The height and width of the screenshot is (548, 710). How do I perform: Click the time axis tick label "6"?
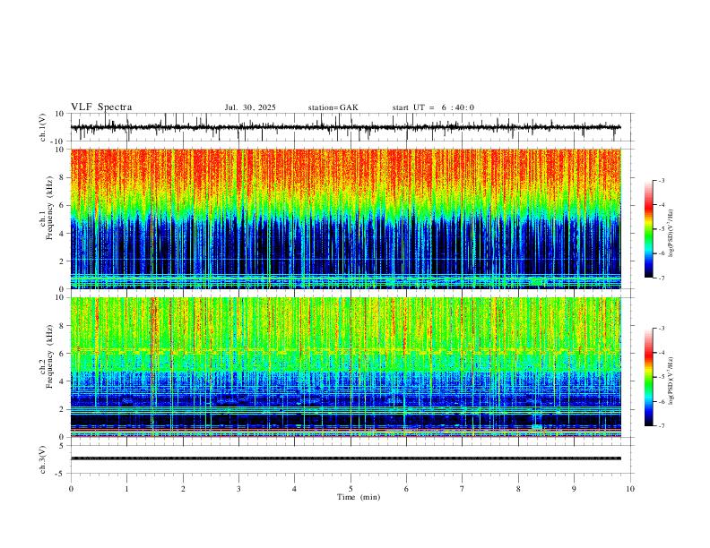(x=406, y=489)
